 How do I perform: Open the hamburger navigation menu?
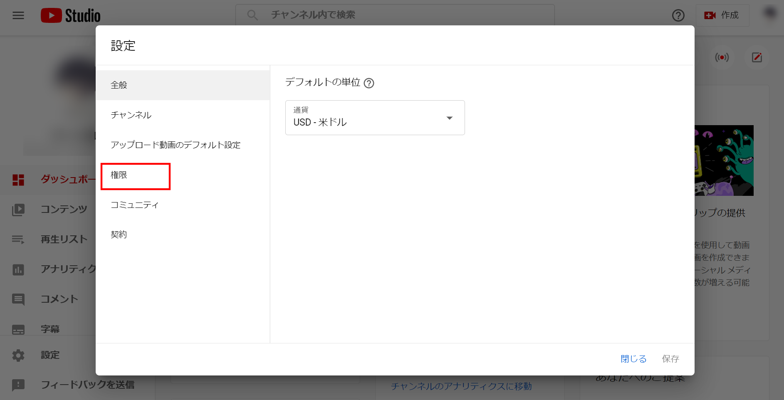click(18, 15)
